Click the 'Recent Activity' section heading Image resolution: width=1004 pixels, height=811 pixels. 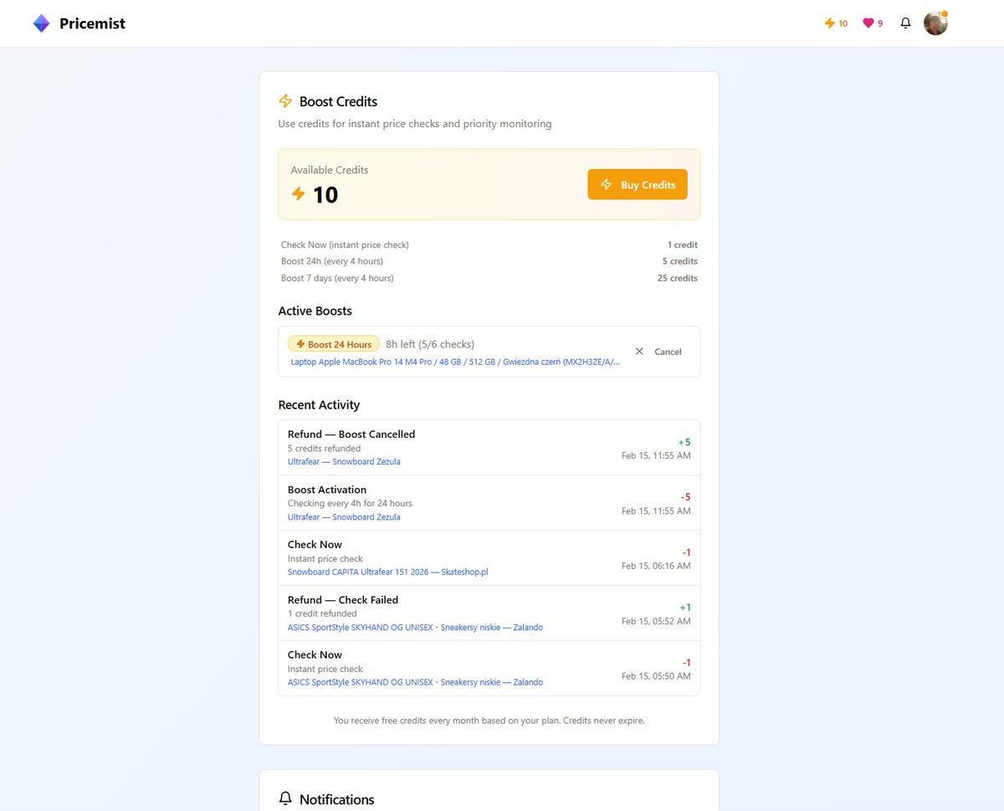tap(319, 404)
